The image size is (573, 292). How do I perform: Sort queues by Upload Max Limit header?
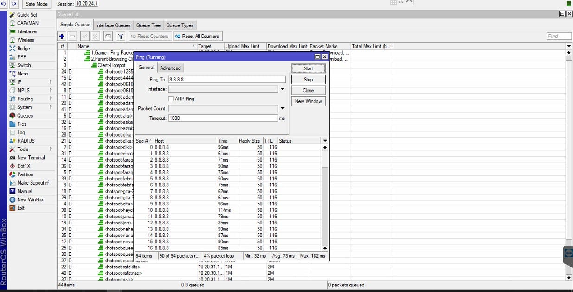[x=245, y=46]
